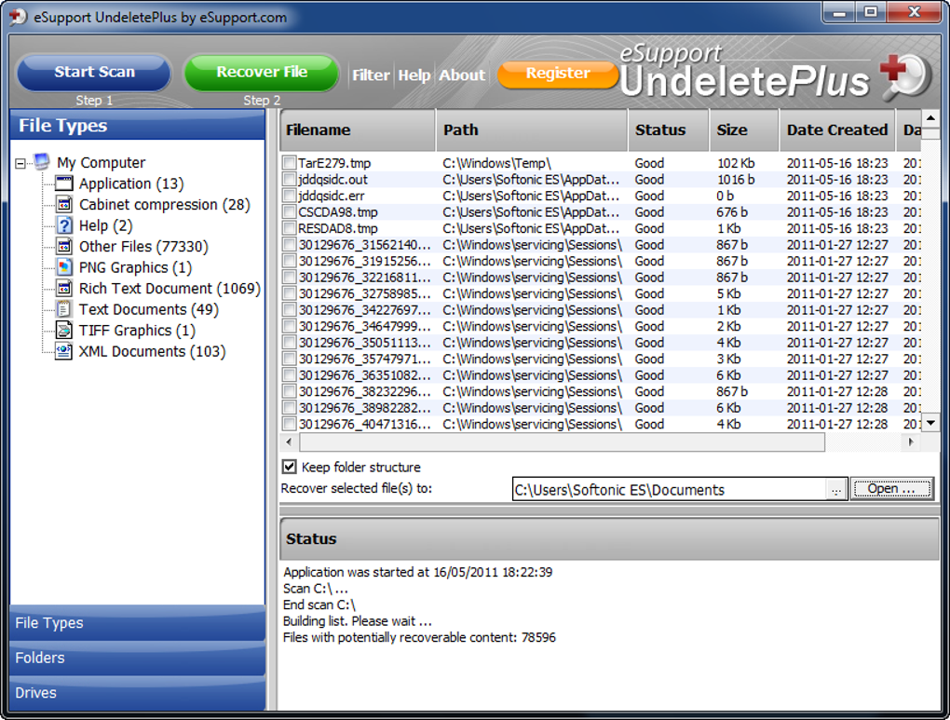Select XML Documents (103) file type

tap(152, 351)
